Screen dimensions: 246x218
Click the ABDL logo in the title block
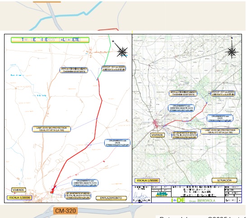[162, 195]
